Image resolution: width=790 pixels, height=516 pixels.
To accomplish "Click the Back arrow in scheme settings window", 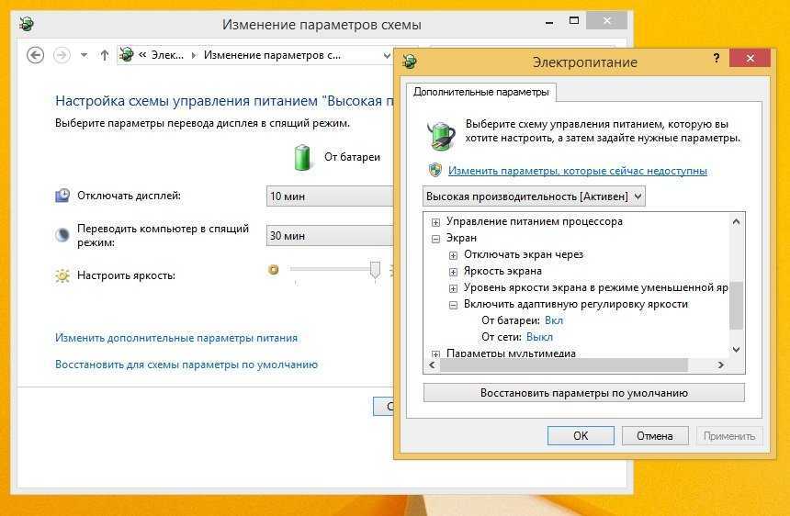I will (x=35, y=55).
